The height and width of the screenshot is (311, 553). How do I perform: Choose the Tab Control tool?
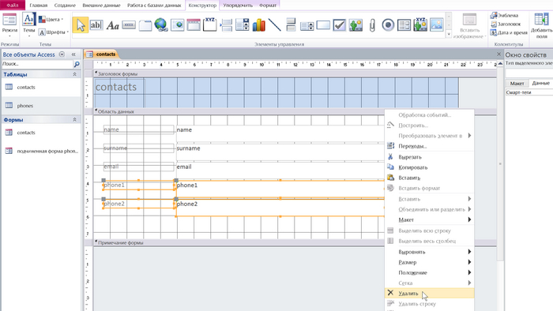pyautogui.click(x=145, y=25)
